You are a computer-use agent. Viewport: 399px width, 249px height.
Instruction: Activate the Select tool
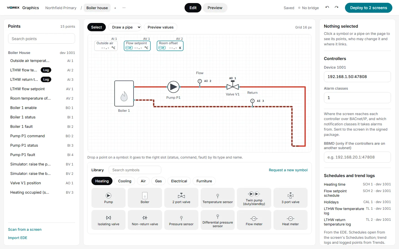point(96,27)
